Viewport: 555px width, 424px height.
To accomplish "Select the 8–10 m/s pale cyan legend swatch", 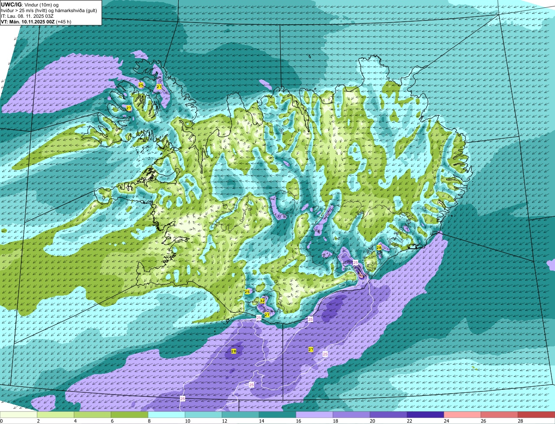I will pos(166,415).
